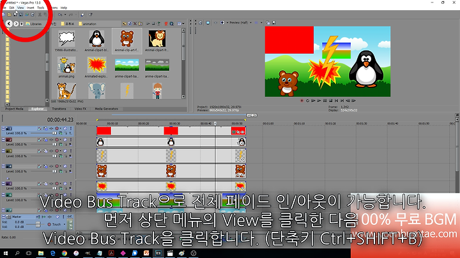Go back in Explorer navigation
Image resolution: width=460 pixels, height=258 pixels.
(9, 24)
